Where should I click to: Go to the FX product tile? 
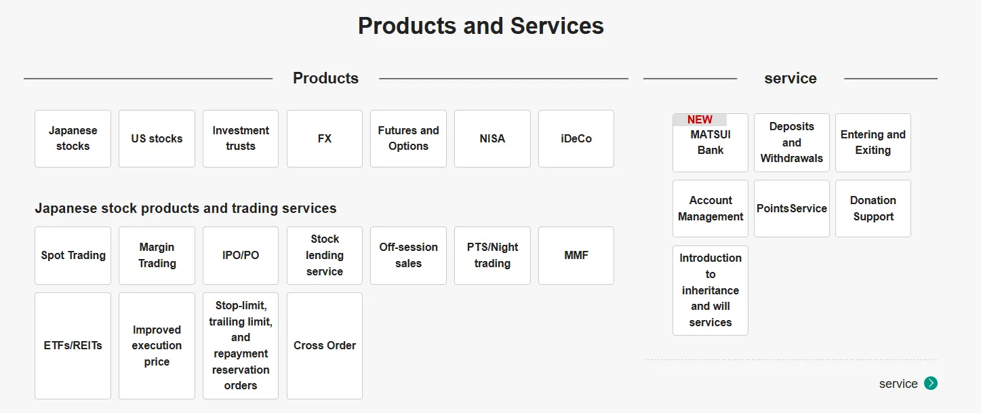pos(325,138)
